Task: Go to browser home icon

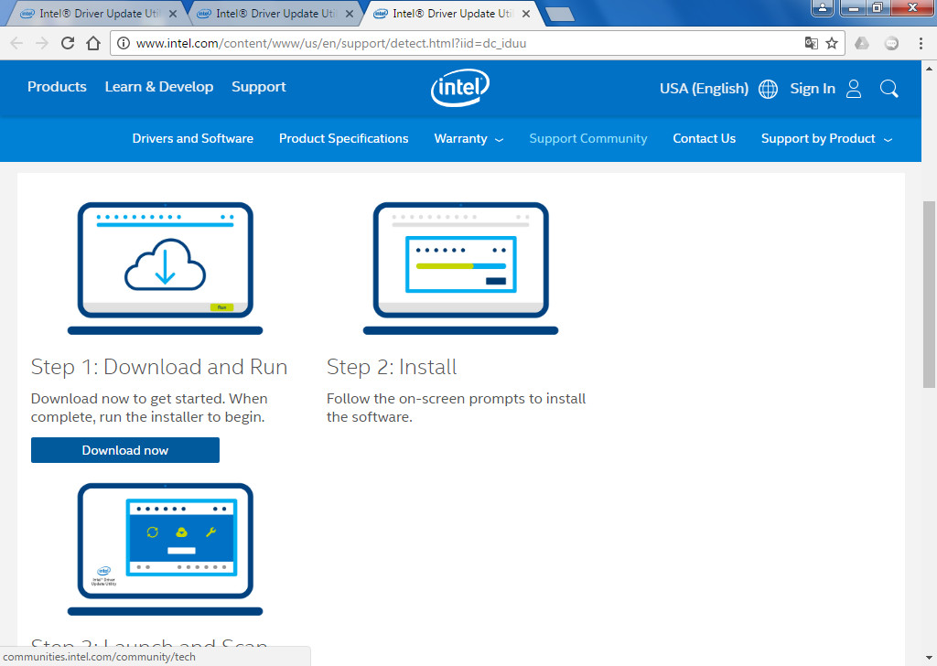Action: tap(93, 43)
